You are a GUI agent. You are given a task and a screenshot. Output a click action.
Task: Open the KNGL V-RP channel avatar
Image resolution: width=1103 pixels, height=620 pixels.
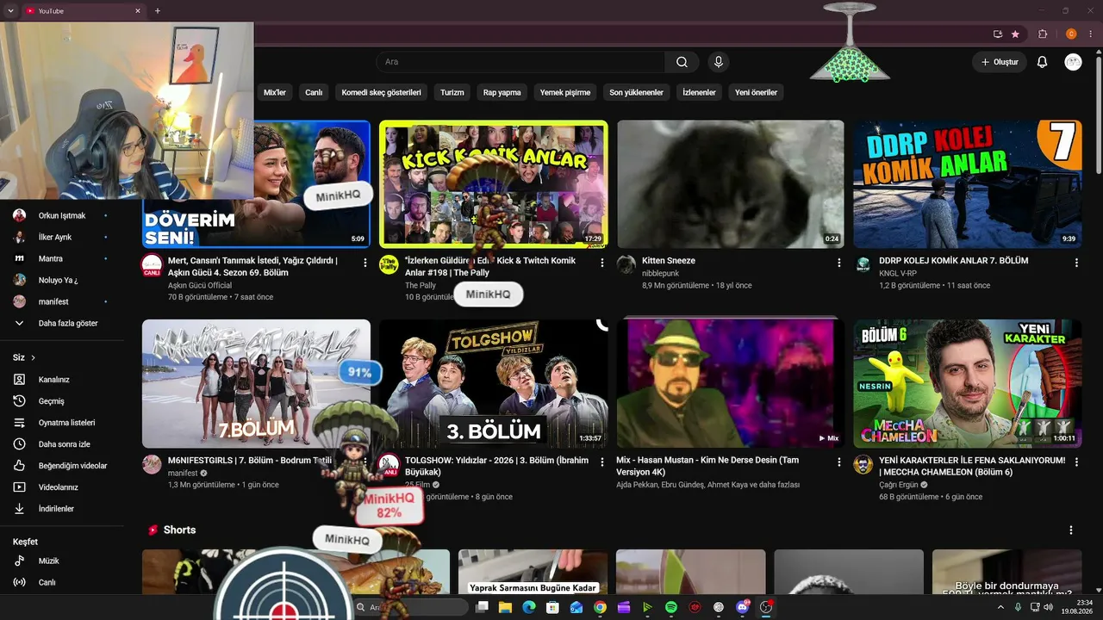point(863,265)
